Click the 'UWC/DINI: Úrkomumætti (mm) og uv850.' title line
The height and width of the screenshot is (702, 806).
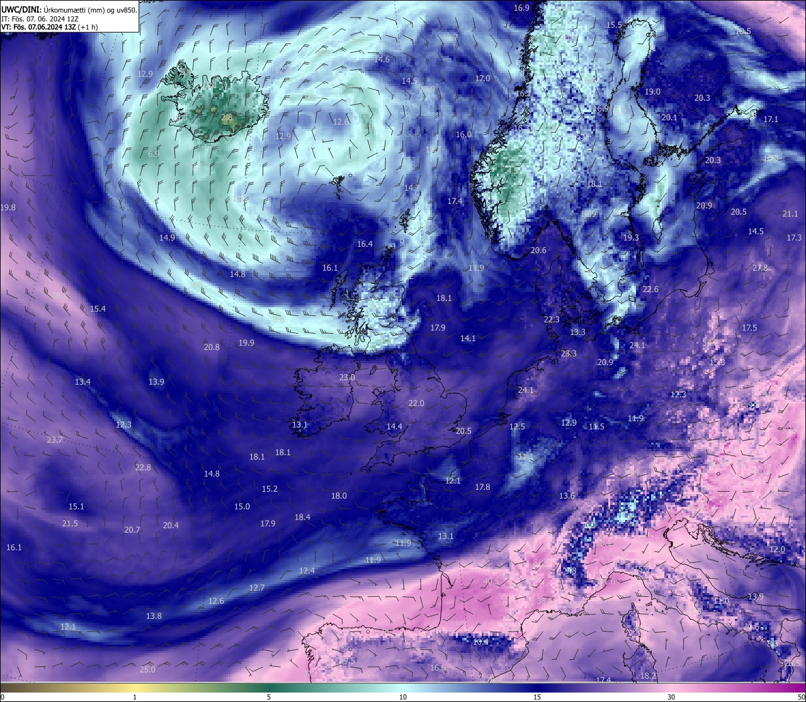point(69,10)
